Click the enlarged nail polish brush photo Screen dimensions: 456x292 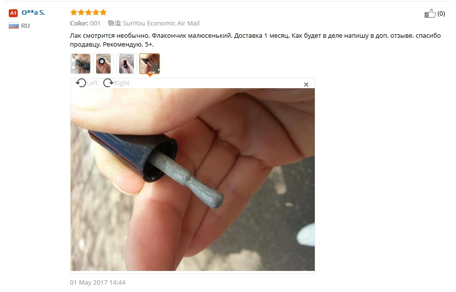(193, 179)
